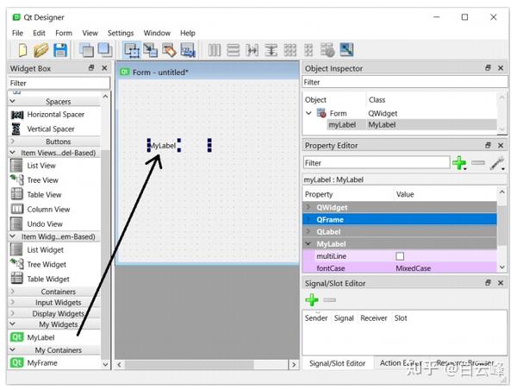Viewport: 517px width, 390px height.
Task: Enable the multiLine checkbox
Action: [400, 256]
